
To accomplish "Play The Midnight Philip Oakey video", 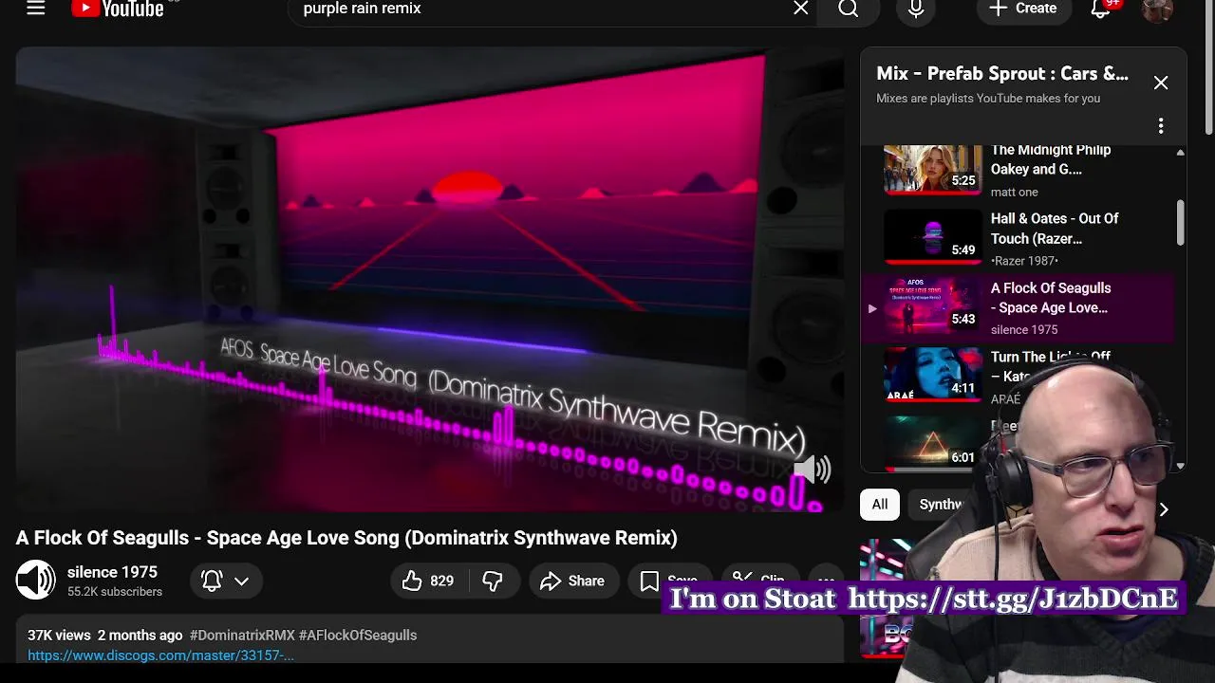I will (x=933, y=169).
